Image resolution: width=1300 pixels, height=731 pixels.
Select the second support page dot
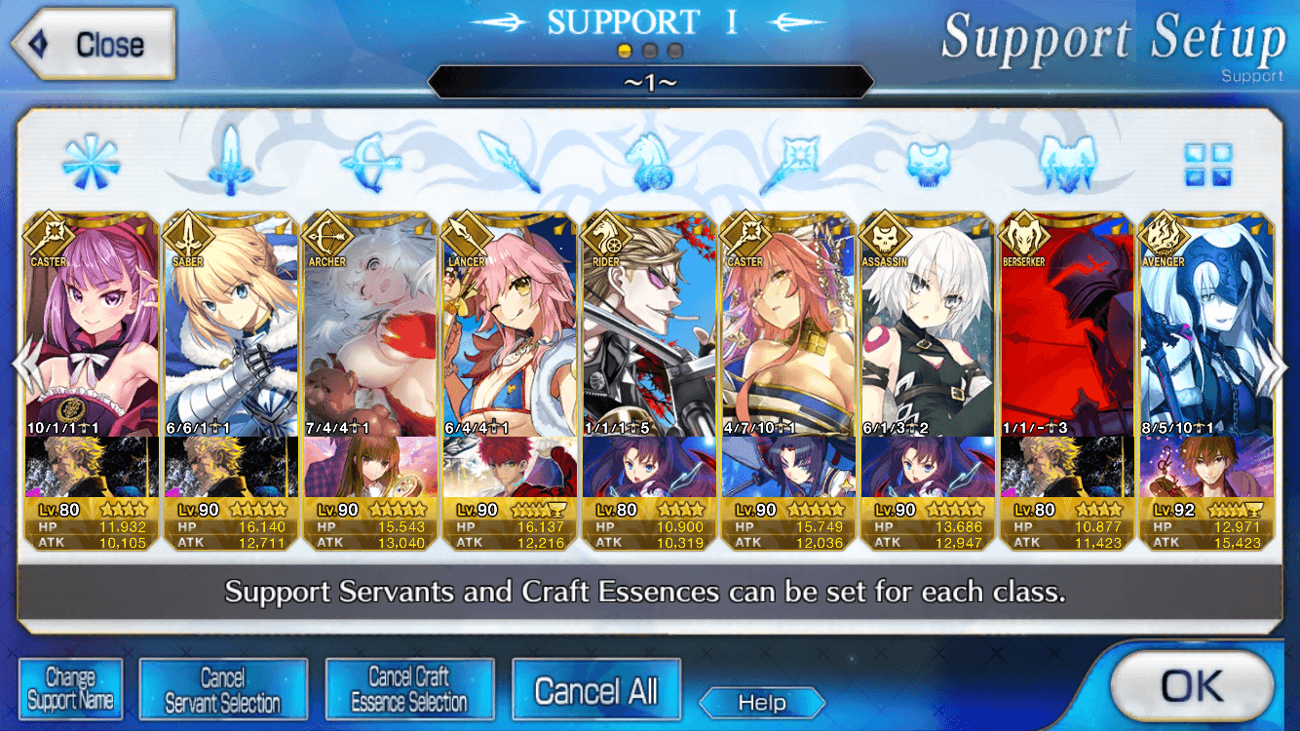650,50
